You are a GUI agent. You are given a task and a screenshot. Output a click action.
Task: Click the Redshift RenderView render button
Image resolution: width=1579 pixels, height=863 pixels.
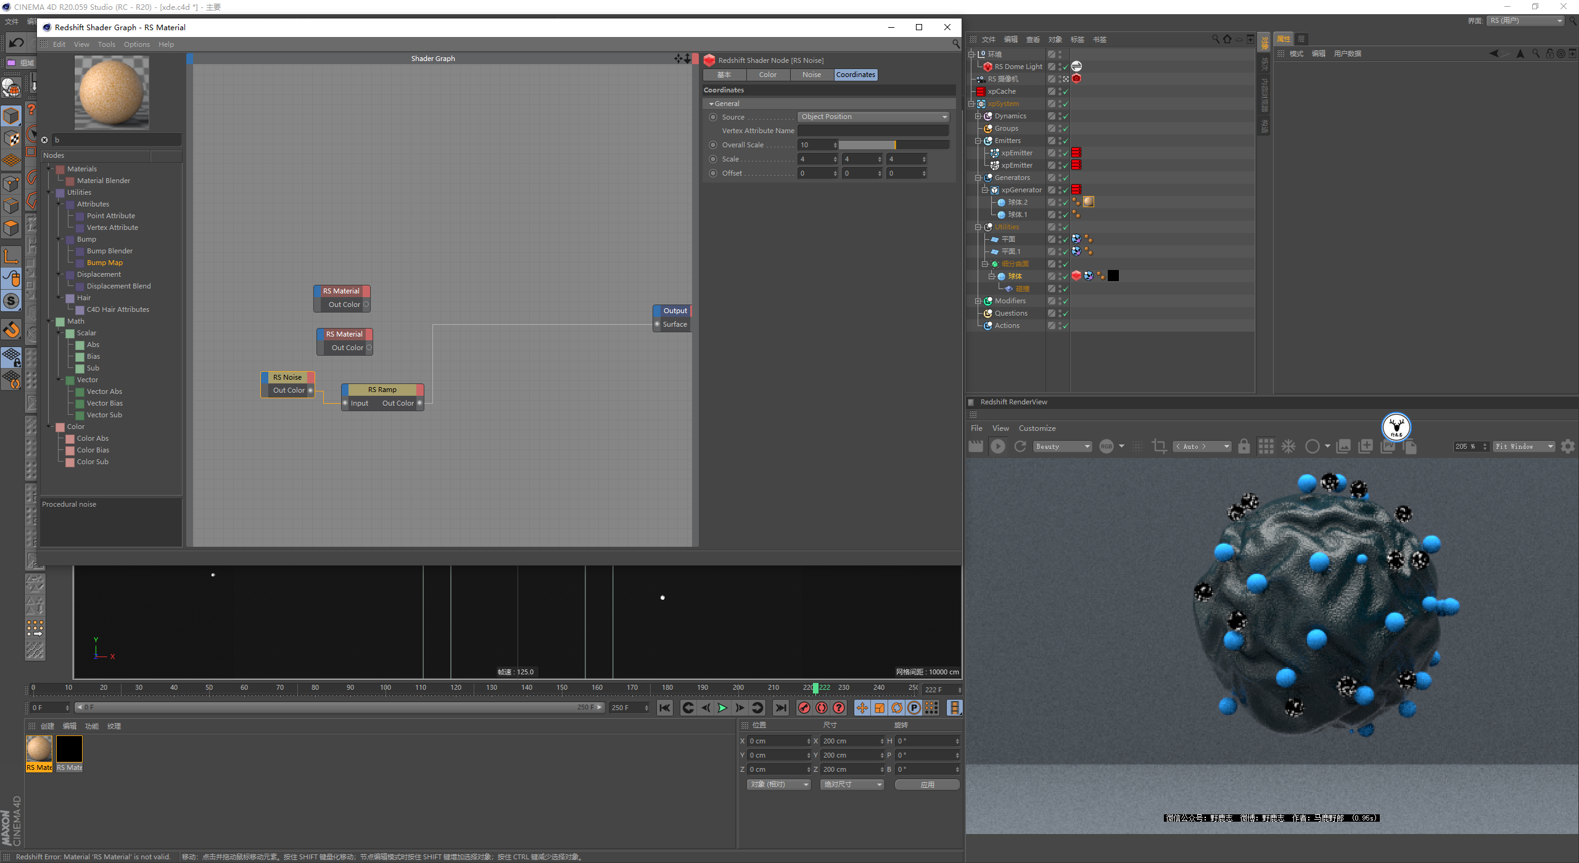coord(997,445)
